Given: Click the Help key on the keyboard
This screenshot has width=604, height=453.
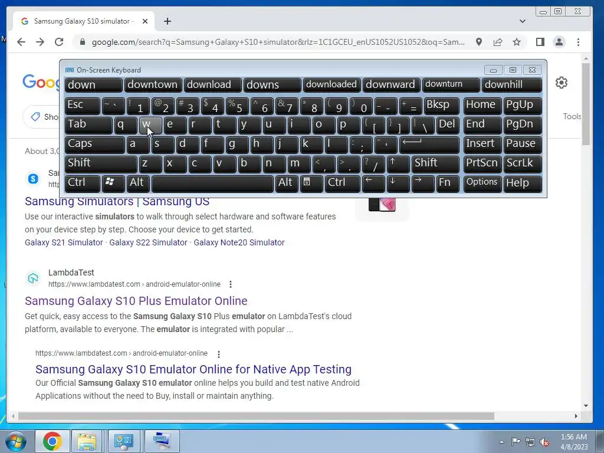Looking at the screenshot, I should point(523,183).
